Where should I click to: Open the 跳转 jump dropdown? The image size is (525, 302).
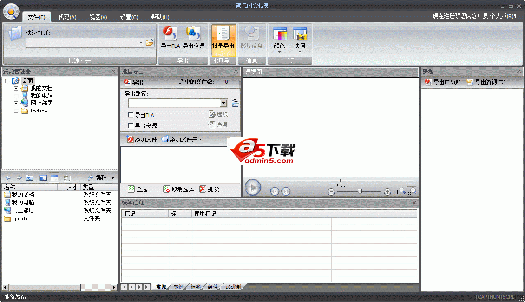click(x=113, y=178)
